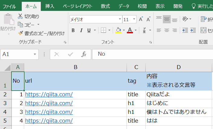Apply yellow fill color bucket
213x129 pixels.
tap(118, 30)
